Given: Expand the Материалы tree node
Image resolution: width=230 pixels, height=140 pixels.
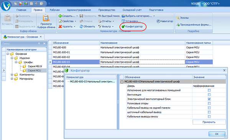Looking at the screenshot, I should tap(12, 79).
